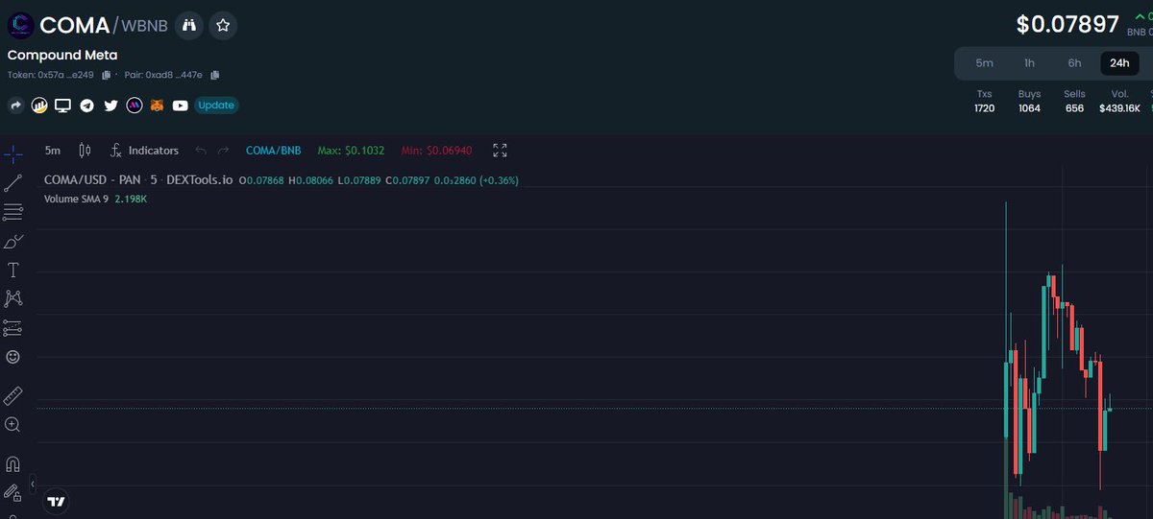This screenshot has height=519, width=1153.
Task: Undo last chart action
Action: click(x=201, y=151)
